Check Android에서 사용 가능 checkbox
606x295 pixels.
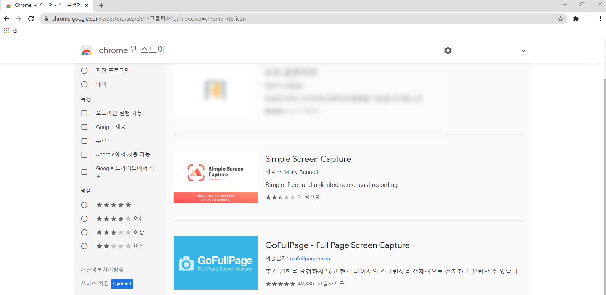[x=84, y=155]
